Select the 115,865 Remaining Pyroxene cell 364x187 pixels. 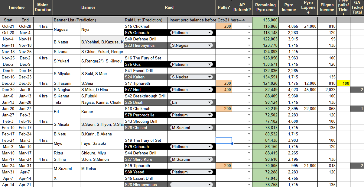pos(265,26)
